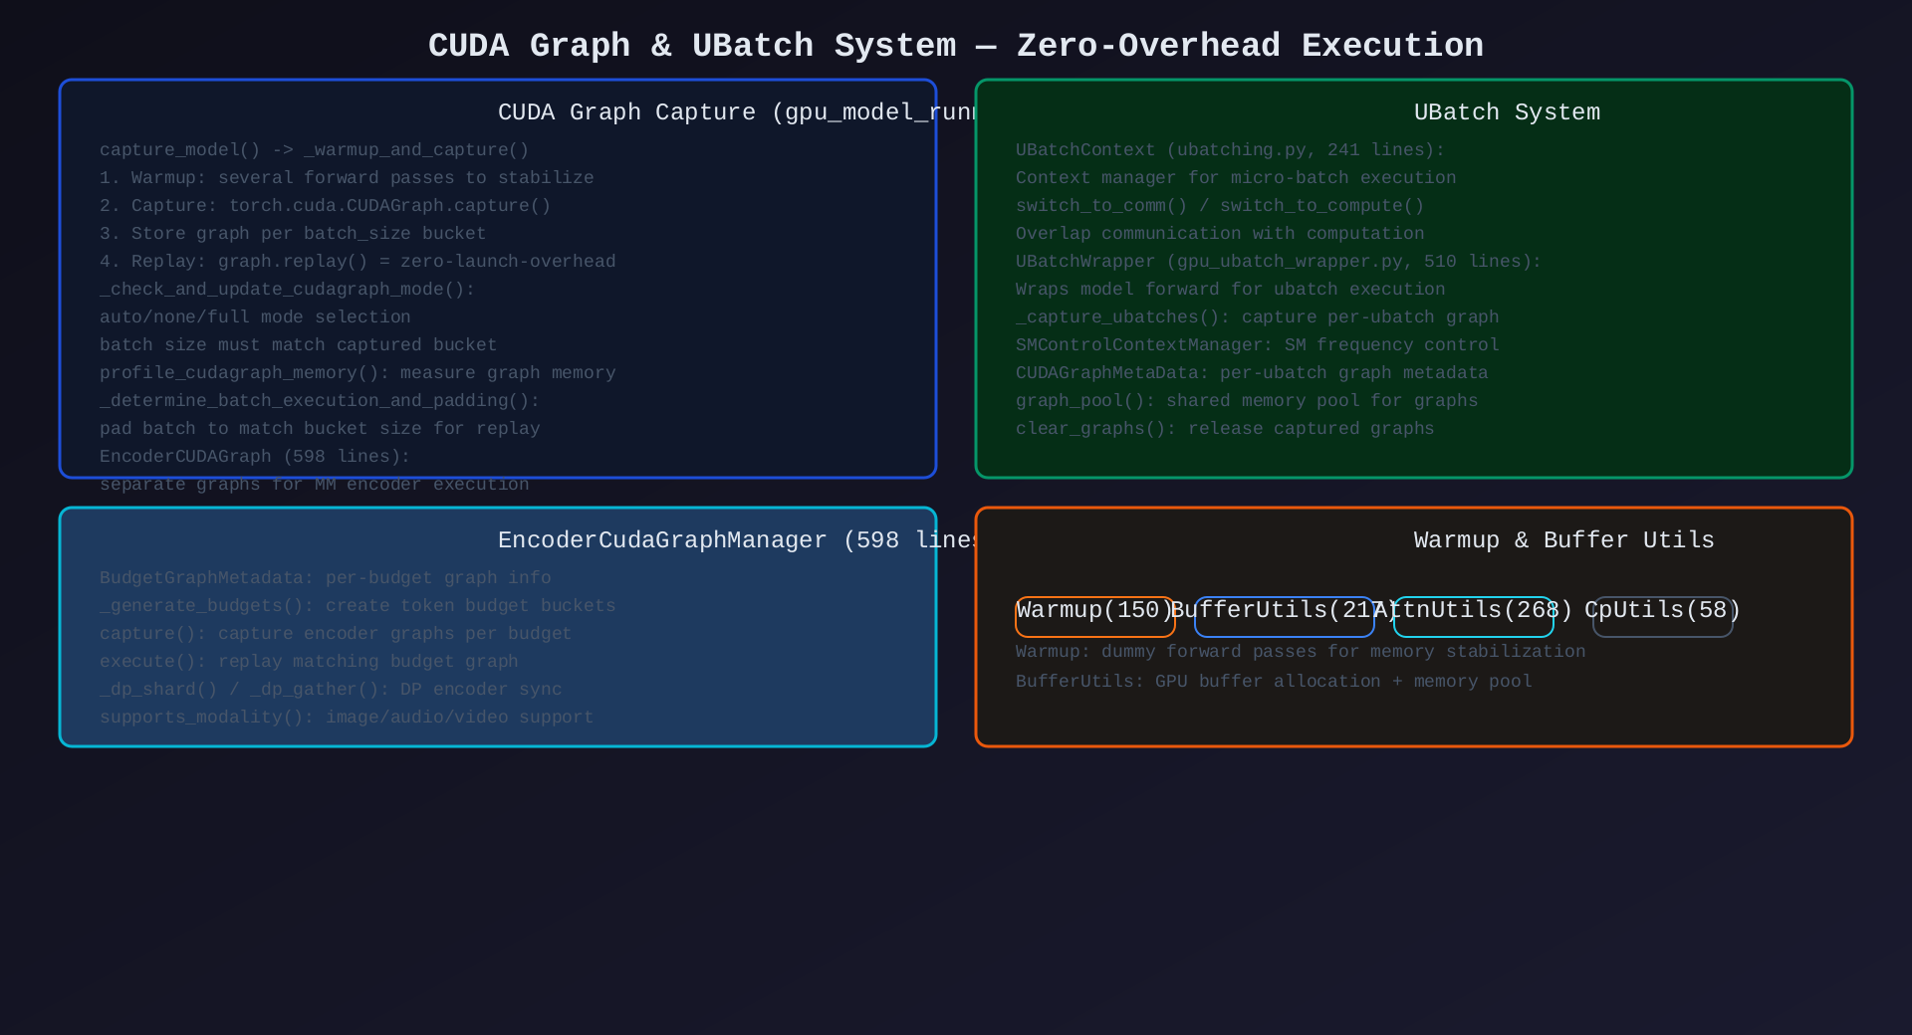Click 'switch_to_comm() / switch_to_compute()' line
1912x1035 pixels.
coord(1220,206)
